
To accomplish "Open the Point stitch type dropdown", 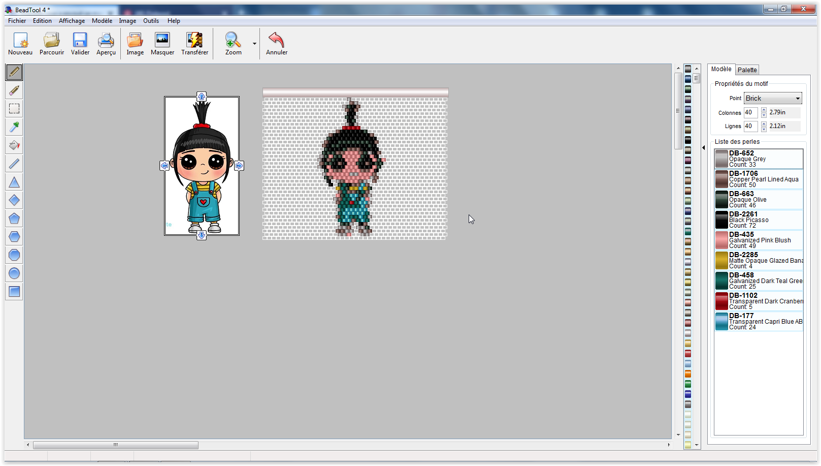I will (773, 99).
